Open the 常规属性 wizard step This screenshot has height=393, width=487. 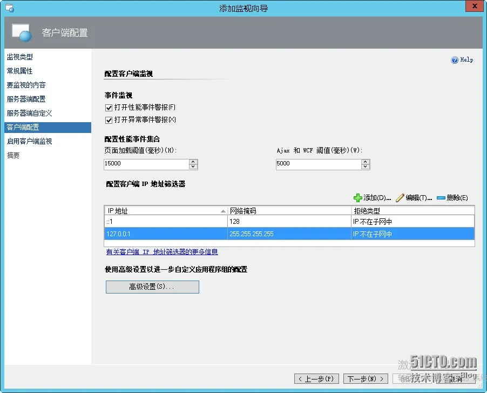tap(20, 71)
